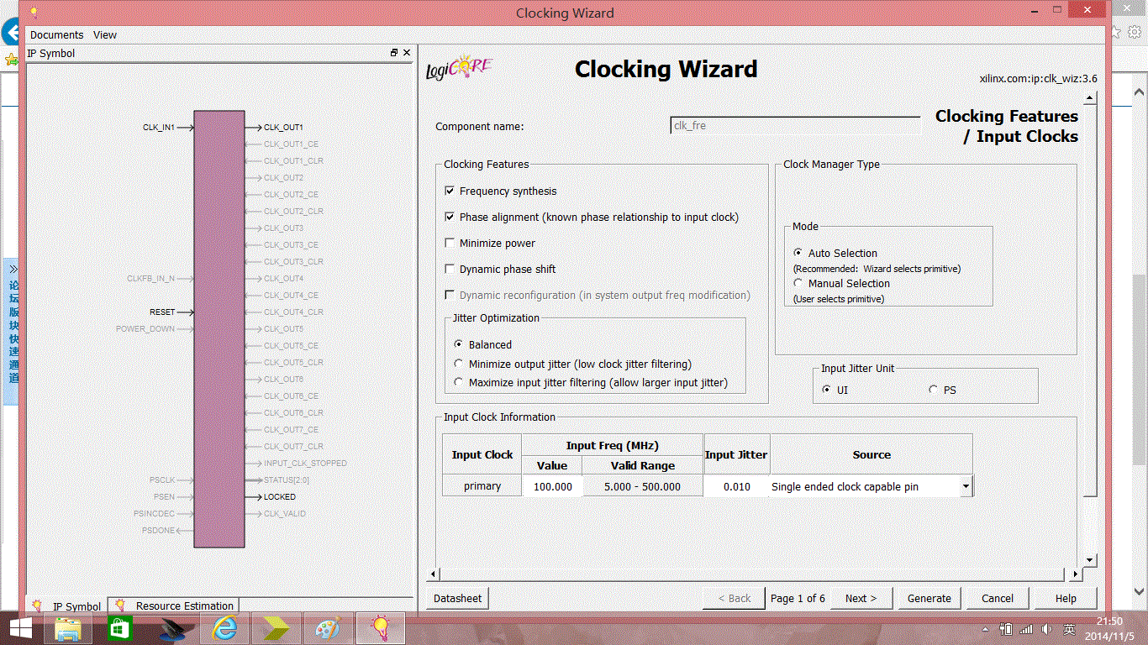The image size is (1148, 645).
Task: Select Balanced jitter optimization
Action: (x=458, y=344)
